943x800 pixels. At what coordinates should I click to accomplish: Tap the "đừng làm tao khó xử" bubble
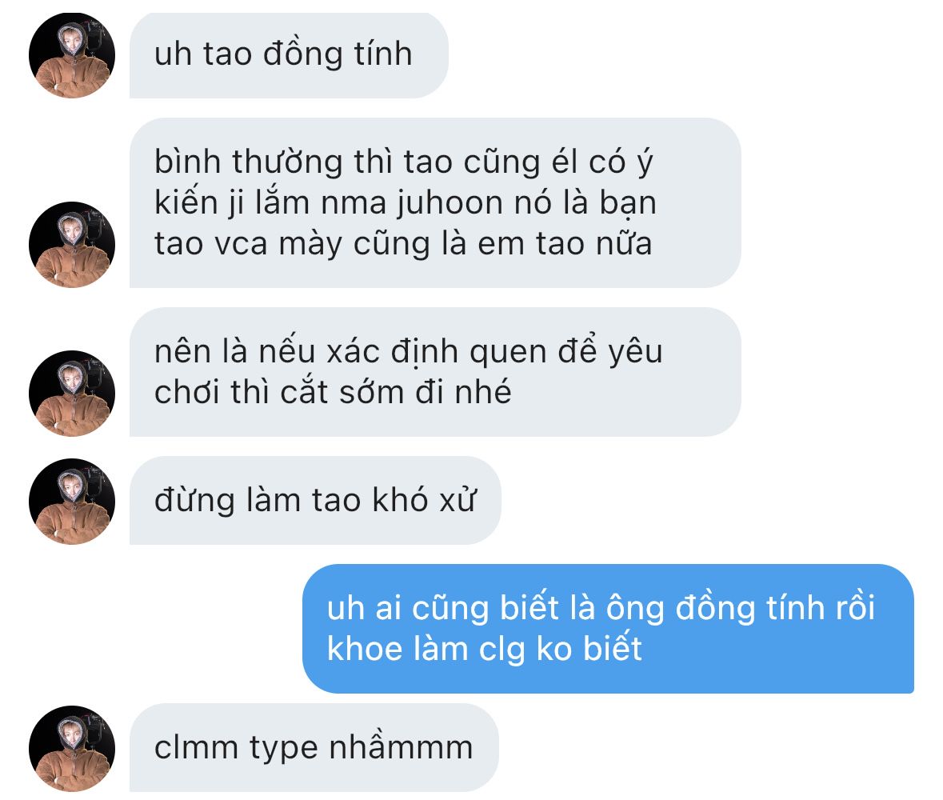coord(315,501)
